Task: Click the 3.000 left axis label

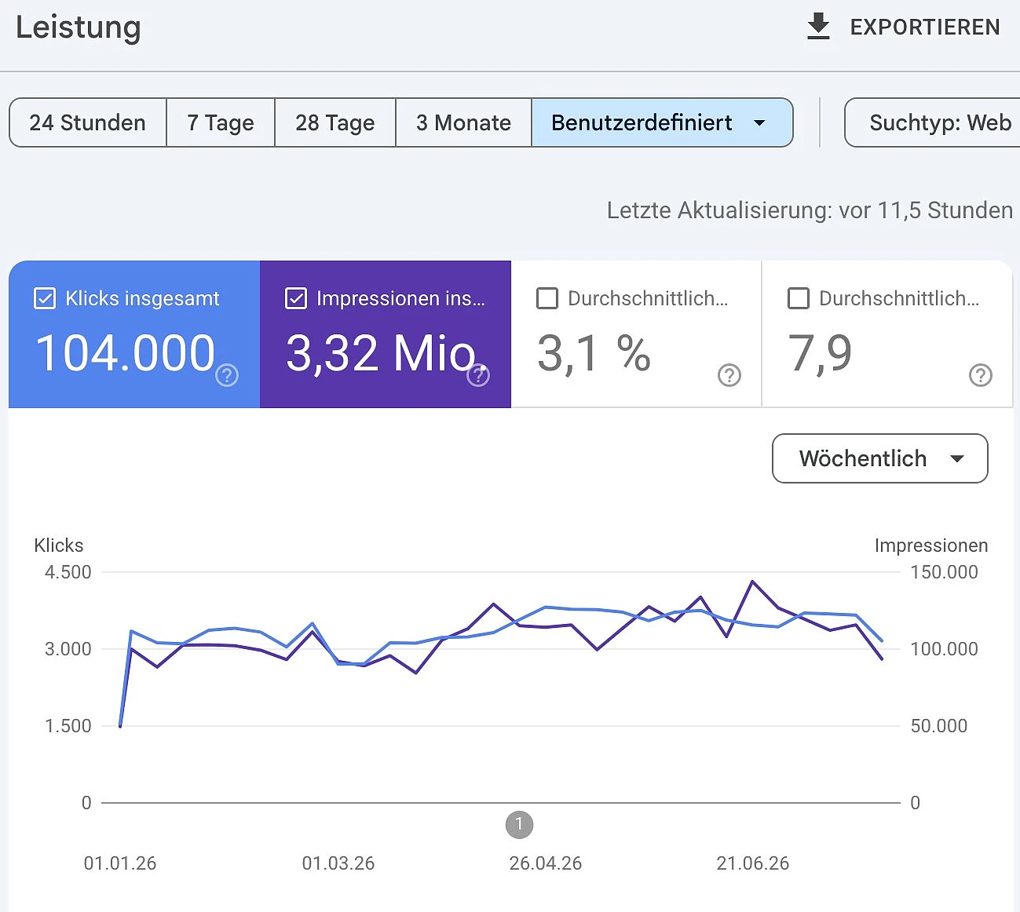Action: pyautogui.click(x=68, y=649)
